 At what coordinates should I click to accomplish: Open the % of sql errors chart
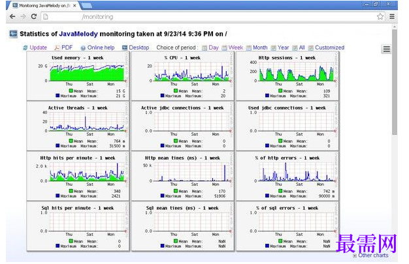287,226
